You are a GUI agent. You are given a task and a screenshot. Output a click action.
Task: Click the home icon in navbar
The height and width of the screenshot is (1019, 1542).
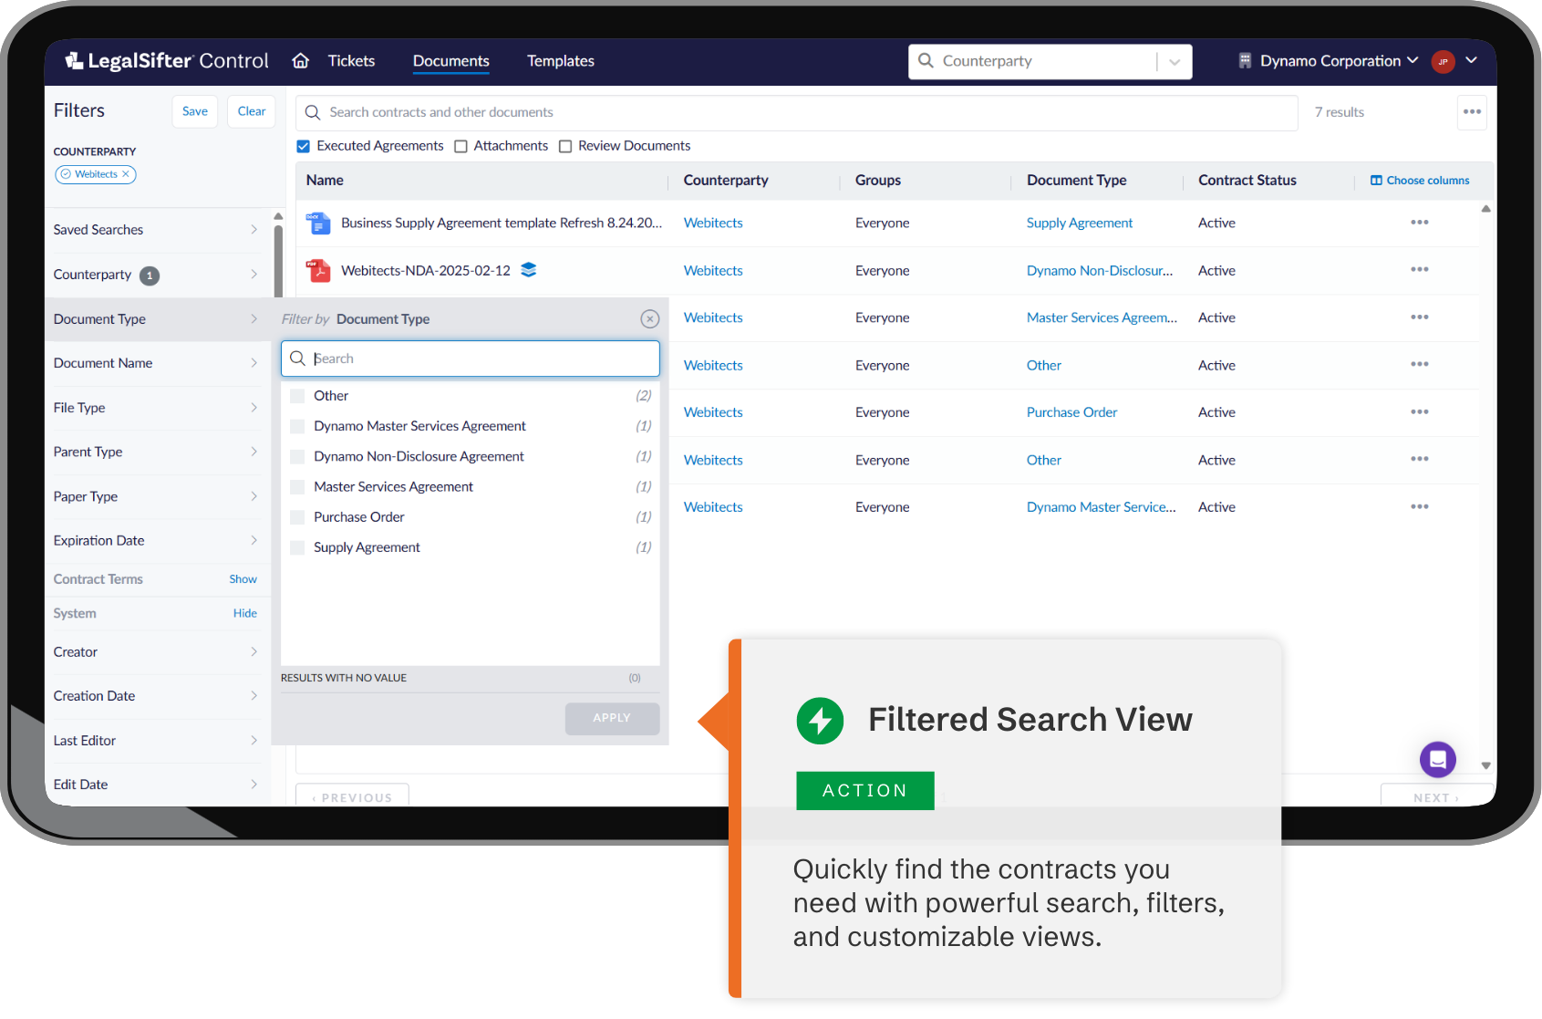(x=300, y=61)
